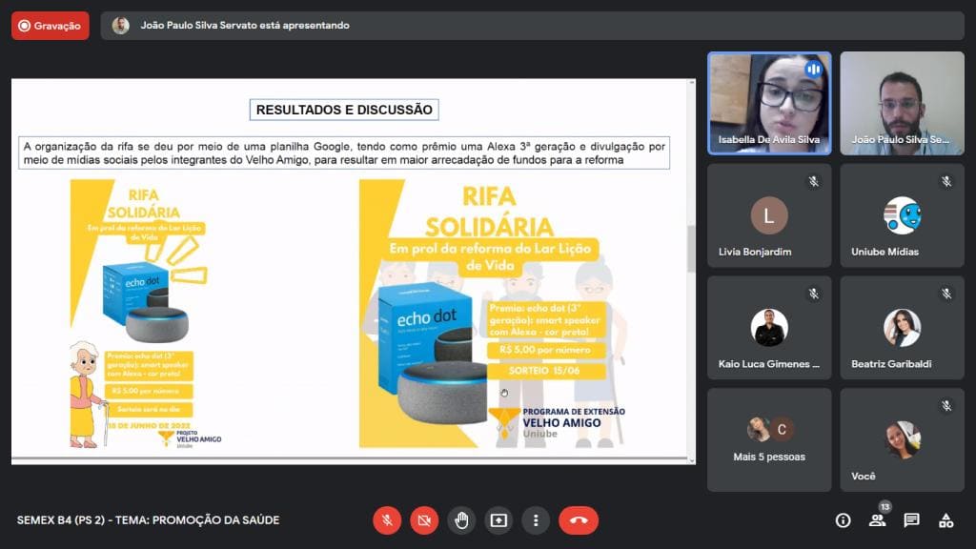Click the muted mic icon on Você tile
This screenshot has width=976, height=549.
946,406
